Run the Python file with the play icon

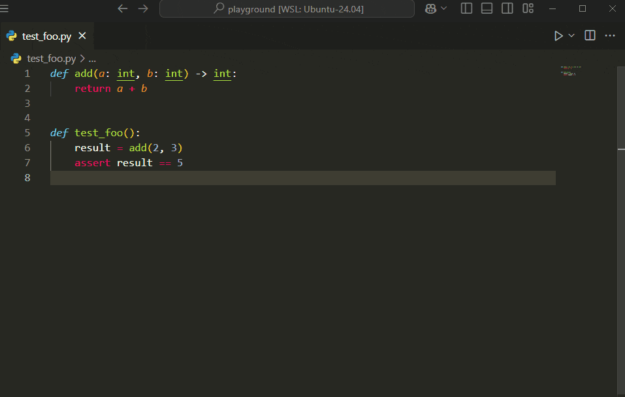point(558,35)
